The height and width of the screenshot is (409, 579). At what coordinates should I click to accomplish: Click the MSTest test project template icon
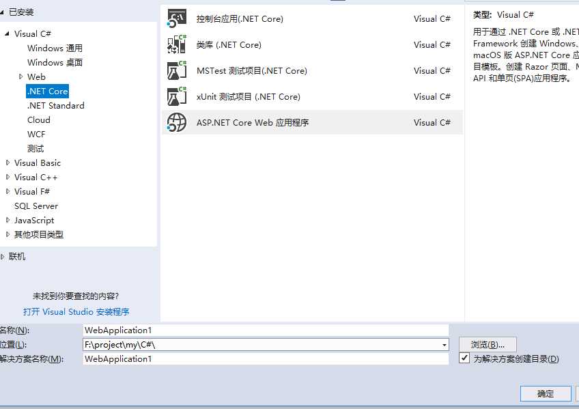tap(177, 70)
